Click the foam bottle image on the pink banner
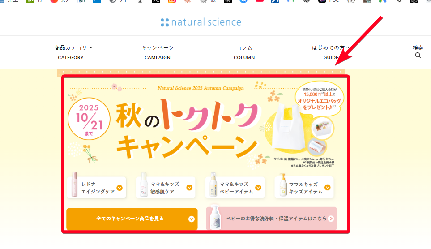The image size is (431, 249). (215, 218)
